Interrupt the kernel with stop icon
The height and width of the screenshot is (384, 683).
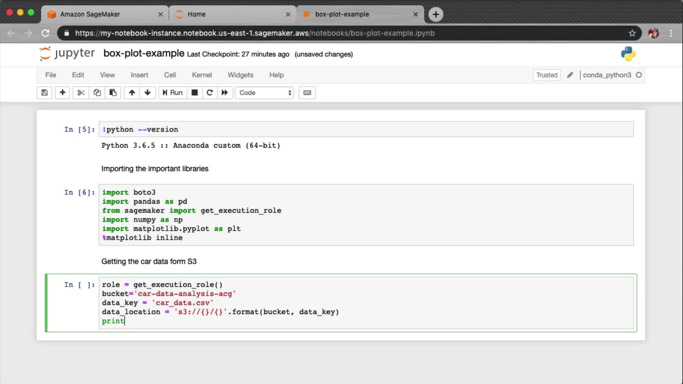click(195, 93)
